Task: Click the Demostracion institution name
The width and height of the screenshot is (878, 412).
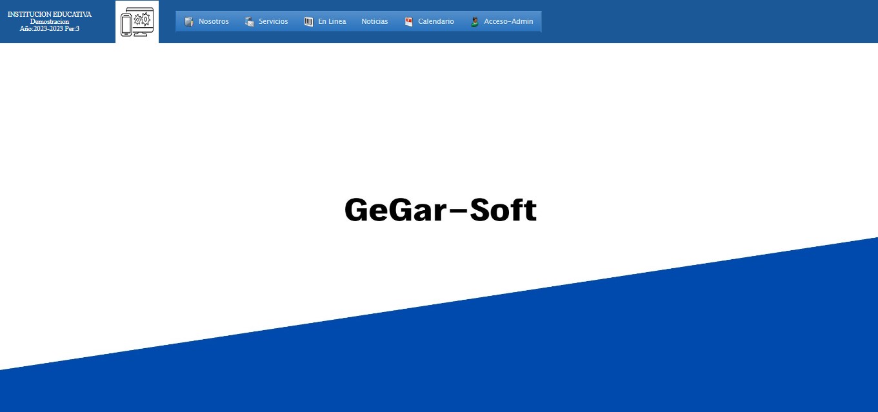Action: tap(50, 21)
